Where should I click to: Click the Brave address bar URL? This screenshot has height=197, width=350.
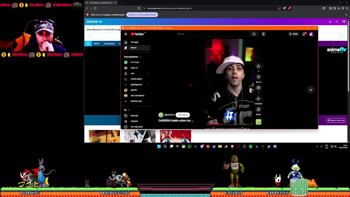(170, 8)
